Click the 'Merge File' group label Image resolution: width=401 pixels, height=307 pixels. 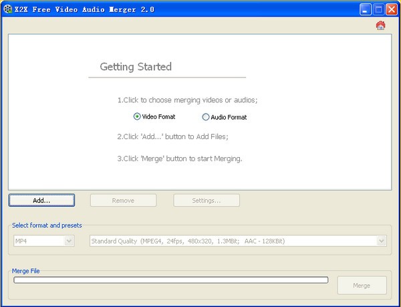(26, 271)
